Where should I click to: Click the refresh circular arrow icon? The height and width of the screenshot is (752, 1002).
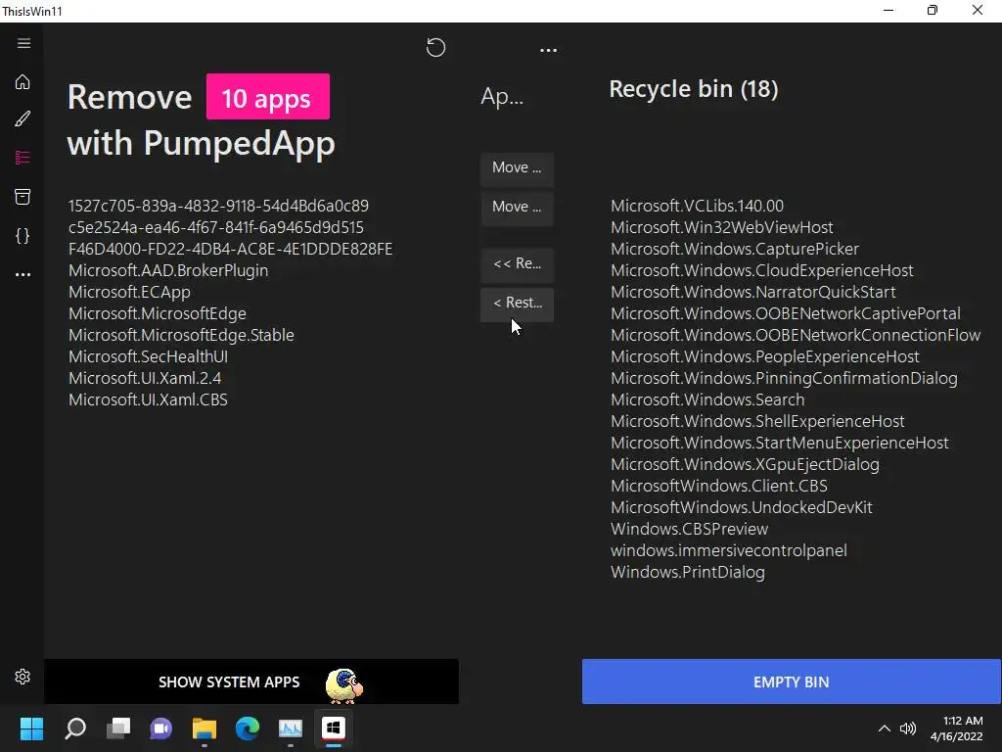[x=435, y=47]
